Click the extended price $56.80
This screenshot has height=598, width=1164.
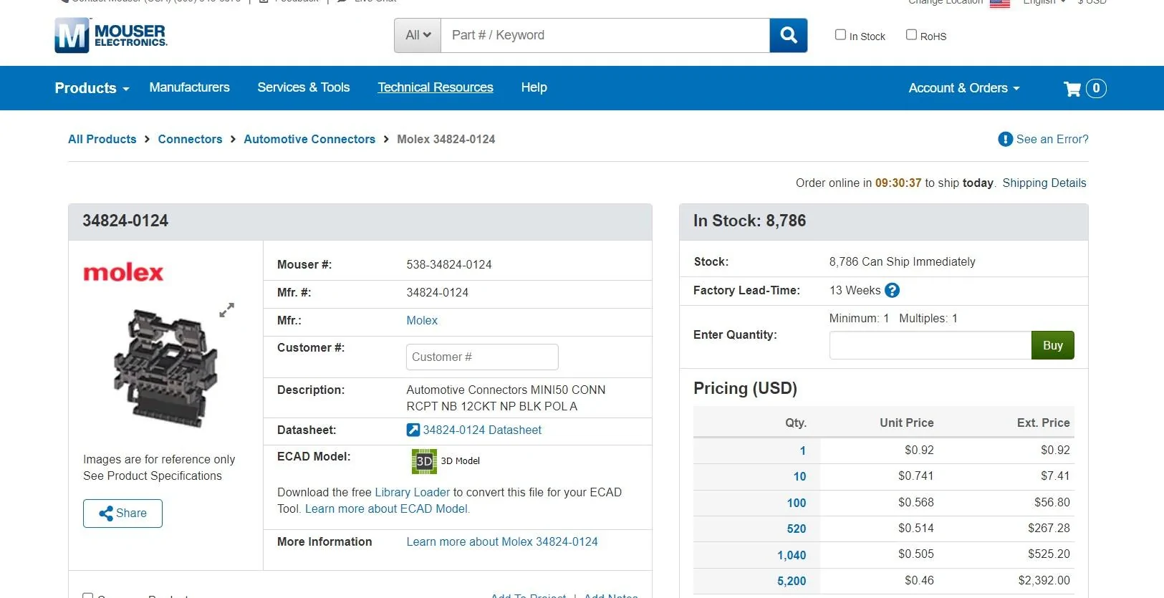pyautogui.click(x=1052, y=502)
